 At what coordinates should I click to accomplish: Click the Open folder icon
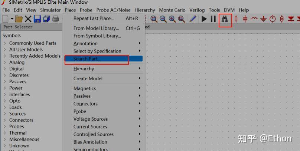click(19, 19)
